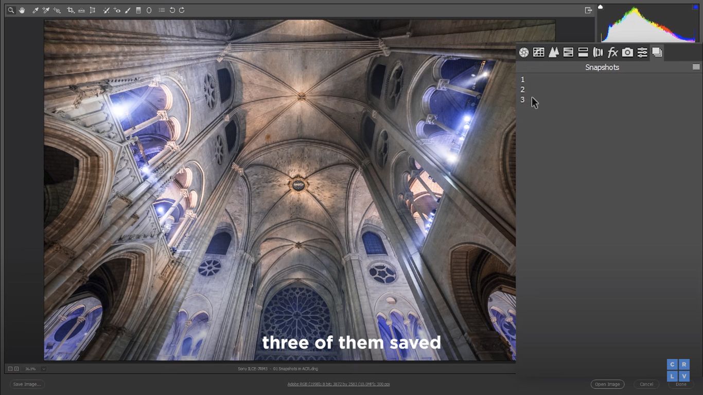The image size is (703, 395).
Task: Open the Presets panel
Action: tap(642, 52)
